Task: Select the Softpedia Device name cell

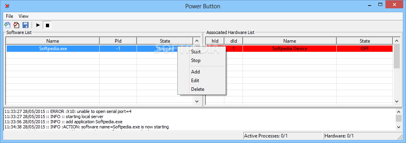Action: click(x=290, y=48)
